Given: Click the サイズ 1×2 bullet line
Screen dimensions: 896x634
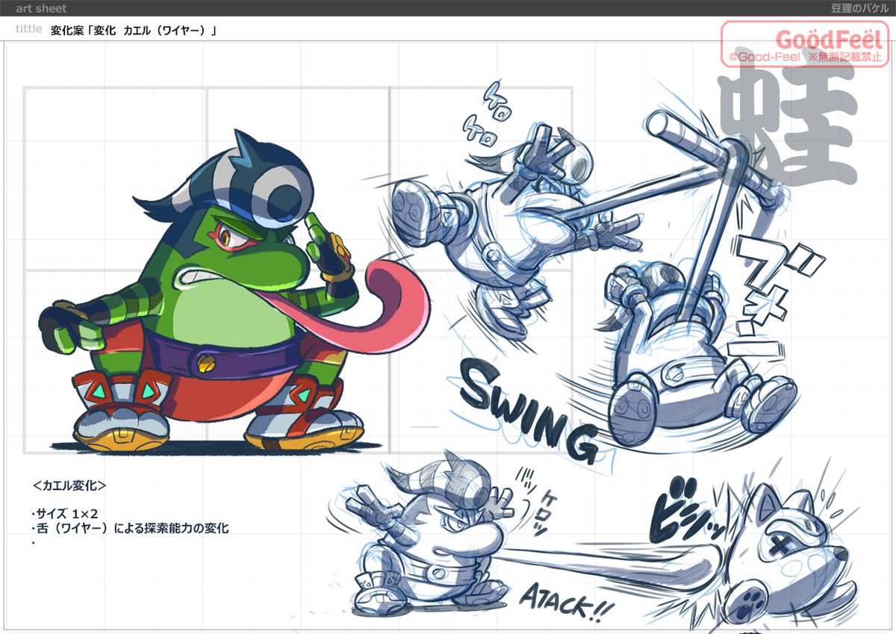Looking at the screenshot, I should 65,513.
